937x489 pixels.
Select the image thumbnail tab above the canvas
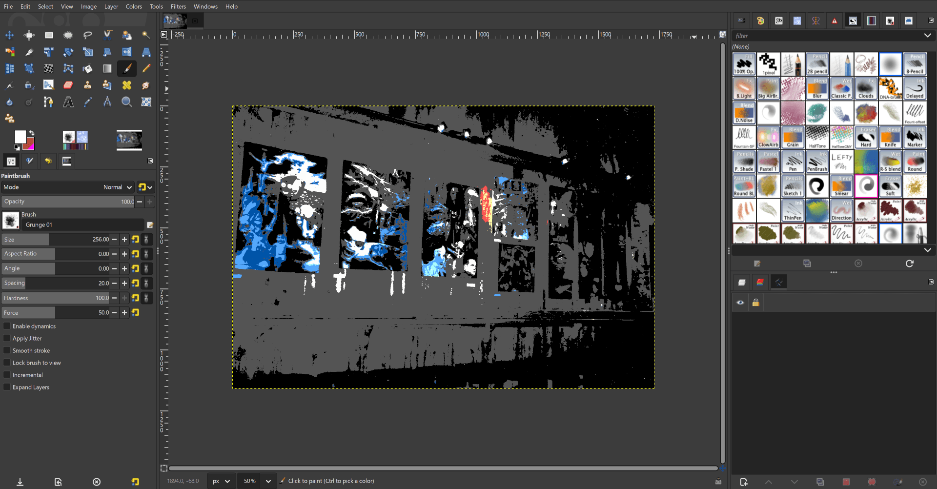pyautogui.click(x=174, y=20)
